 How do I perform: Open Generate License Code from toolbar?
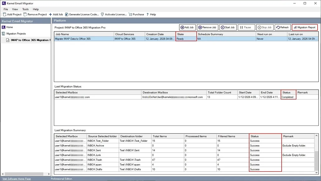(x=67, y=14)
